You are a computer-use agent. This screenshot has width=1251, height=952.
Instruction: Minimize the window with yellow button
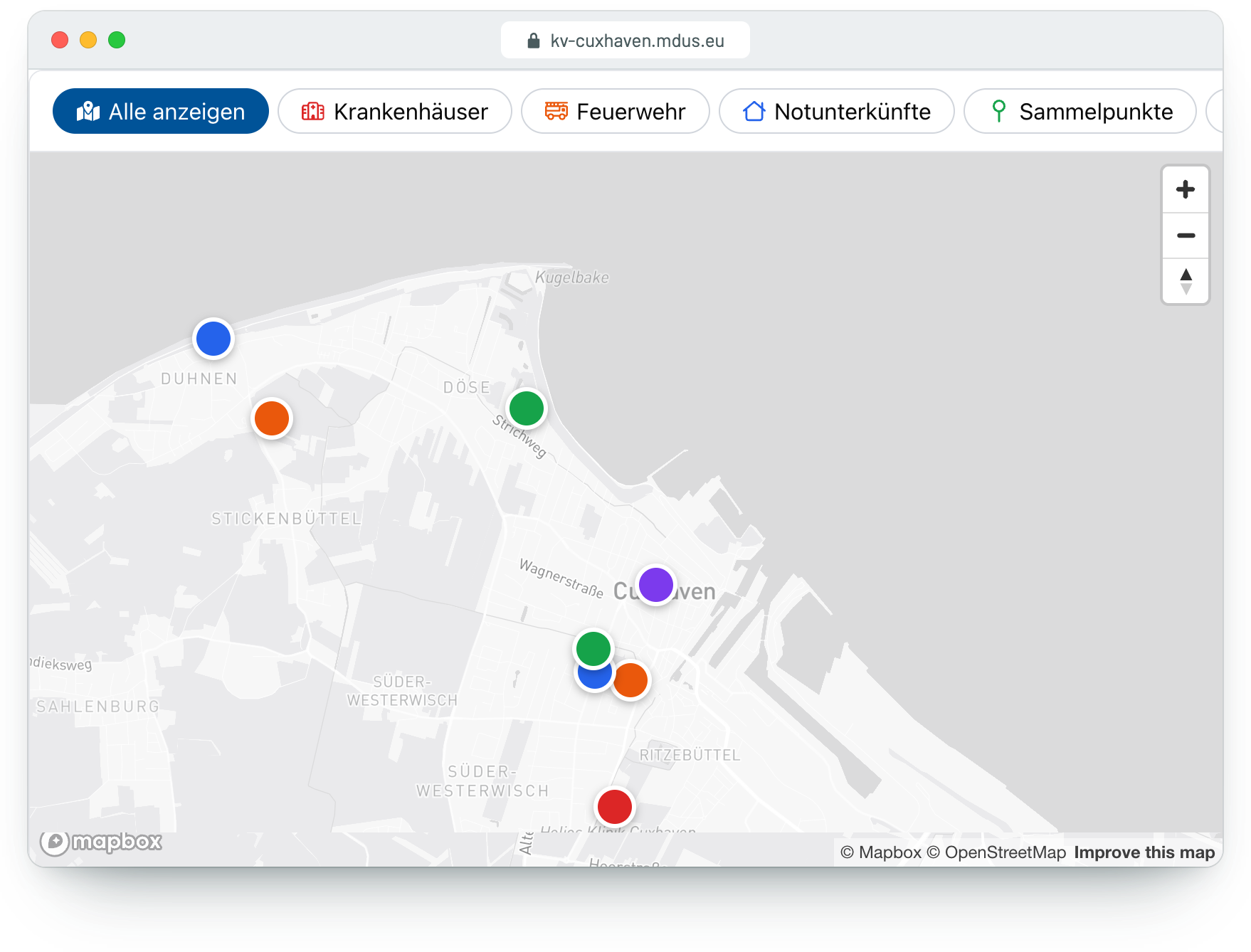[88, 40]
